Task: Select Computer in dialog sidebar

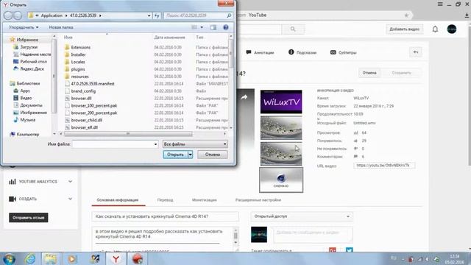Action: (25, 134)
